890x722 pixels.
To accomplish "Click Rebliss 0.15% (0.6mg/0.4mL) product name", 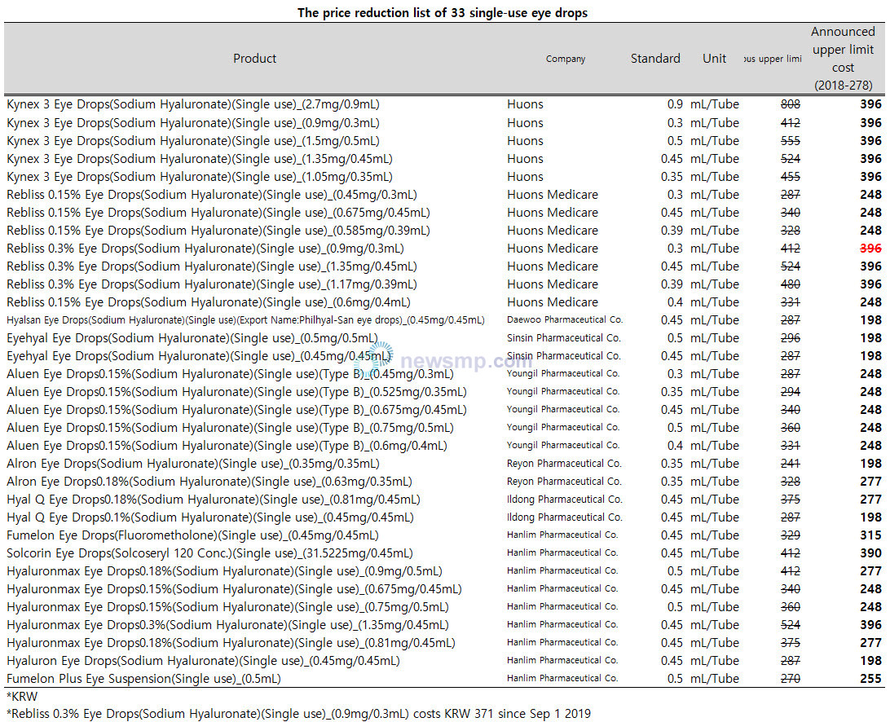I will click(209, 302).
